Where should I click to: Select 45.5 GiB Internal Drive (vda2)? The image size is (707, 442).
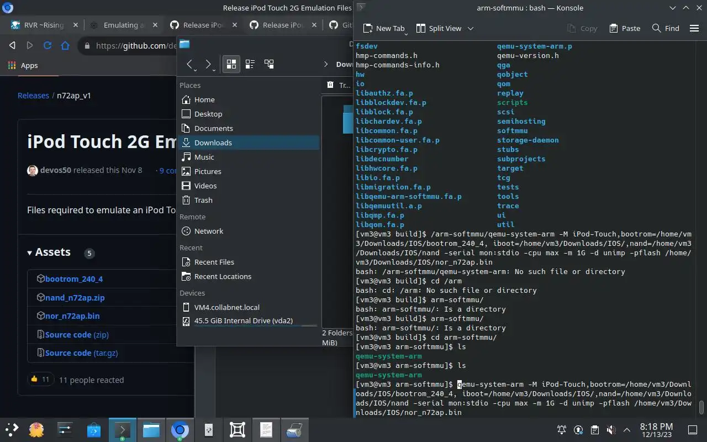coord(249,320)
